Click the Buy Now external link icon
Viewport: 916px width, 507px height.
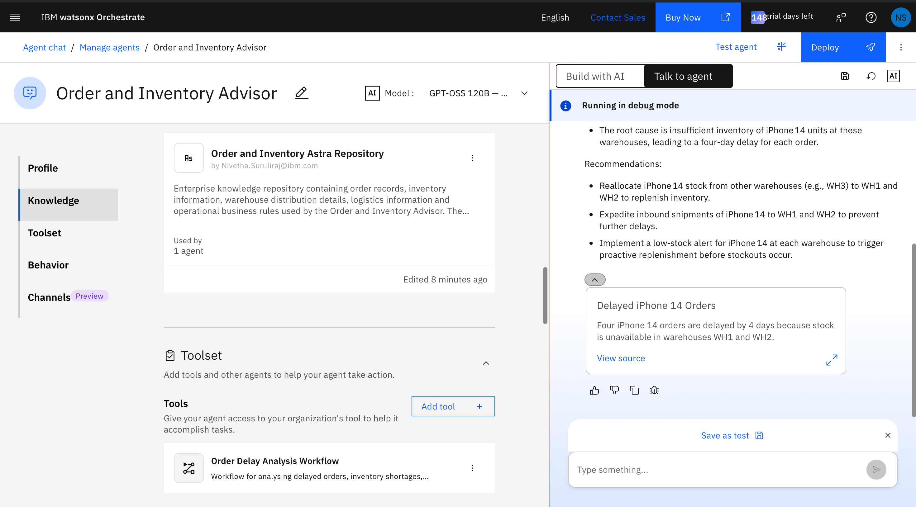(725, 17)
